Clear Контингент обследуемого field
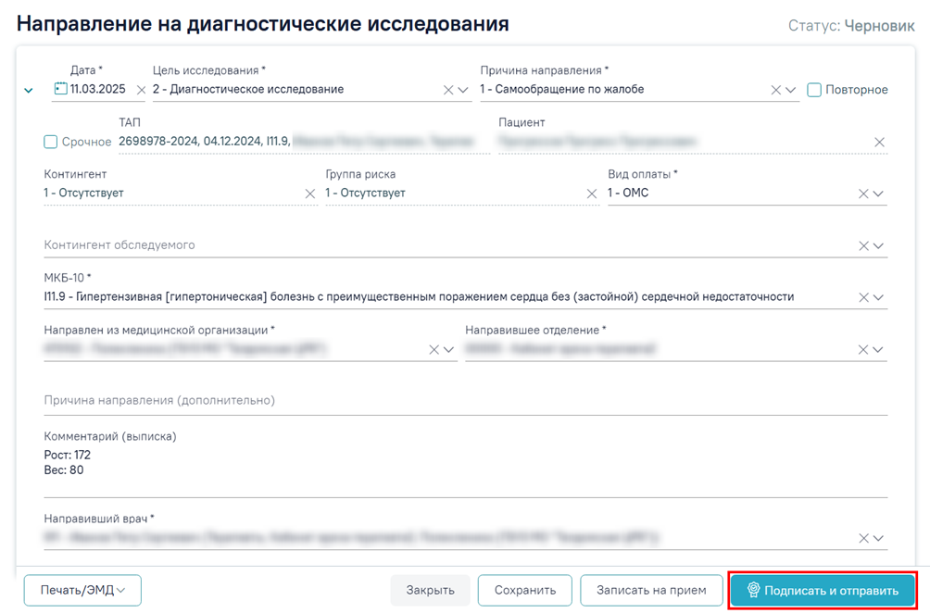930x613 pixels. 863,246
